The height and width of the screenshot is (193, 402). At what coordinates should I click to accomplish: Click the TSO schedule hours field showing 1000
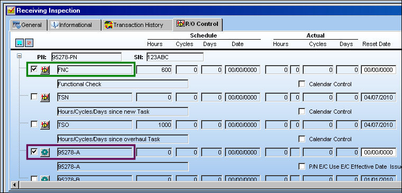click(154, 125)
